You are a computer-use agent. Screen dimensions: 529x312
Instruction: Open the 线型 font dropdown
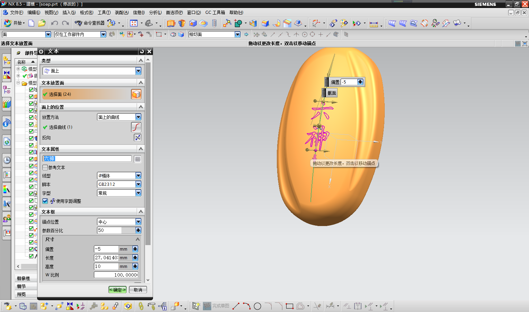(119, 175)
